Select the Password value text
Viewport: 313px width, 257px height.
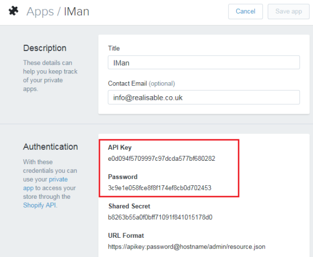click(x=159, y=188)
